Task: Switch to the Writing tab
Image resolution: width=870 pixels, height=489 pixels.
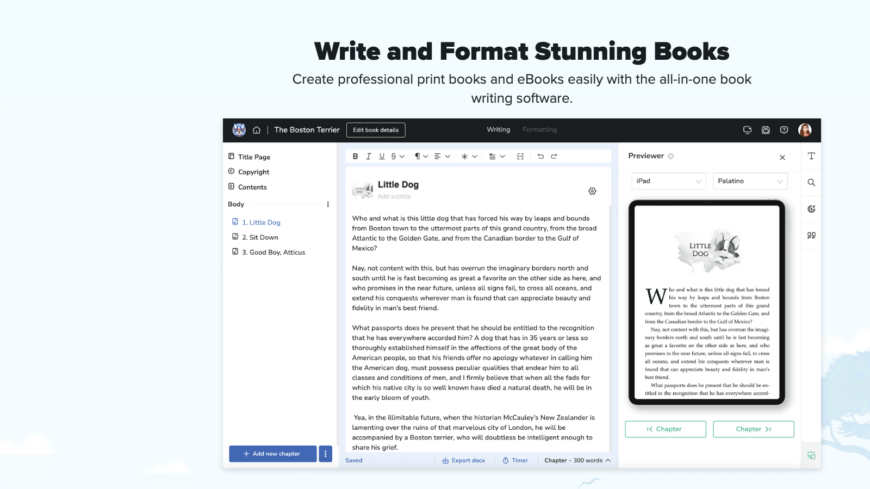Action: (499, 130)
